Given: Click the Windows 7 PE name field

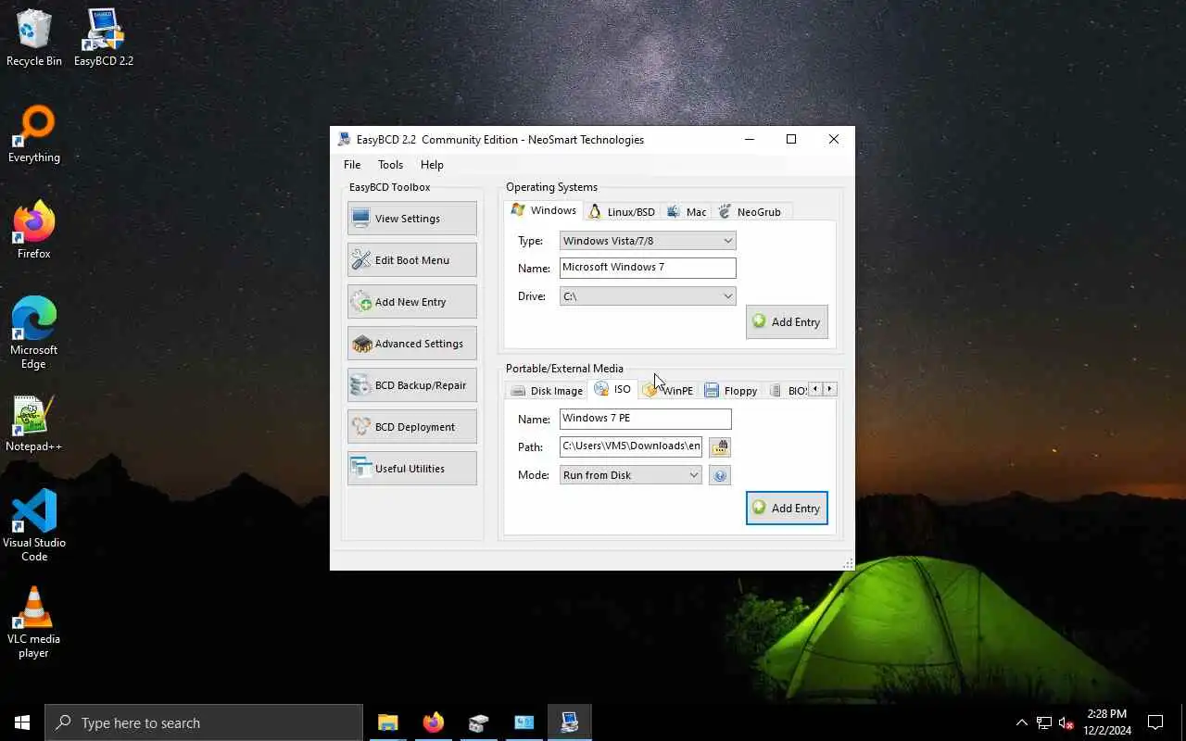Looking at the screenshot, I should coord(646,419).
